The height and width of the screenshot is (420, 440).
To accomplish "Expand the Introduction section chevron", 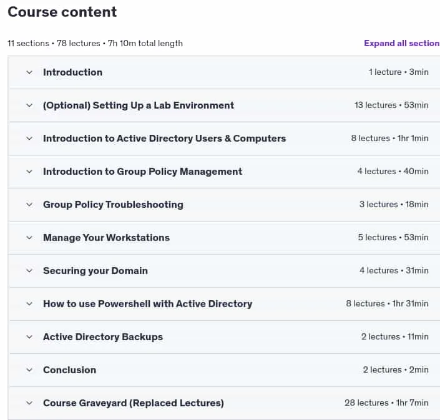I will coord(29,72).
